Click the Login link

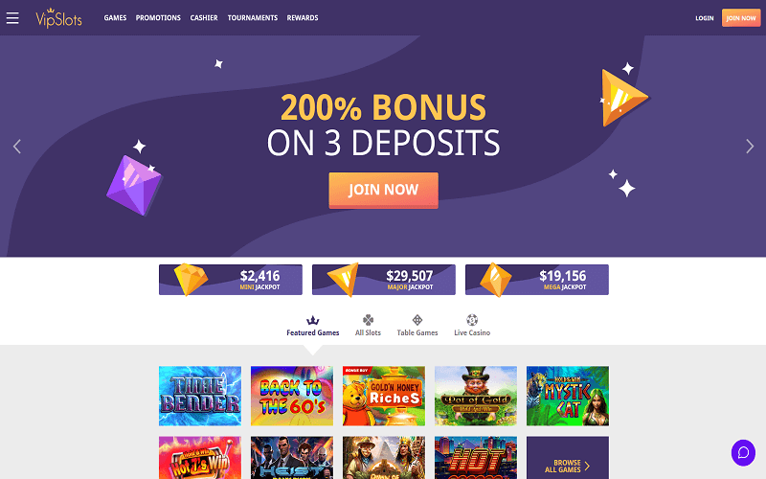(x=705, y=18)
